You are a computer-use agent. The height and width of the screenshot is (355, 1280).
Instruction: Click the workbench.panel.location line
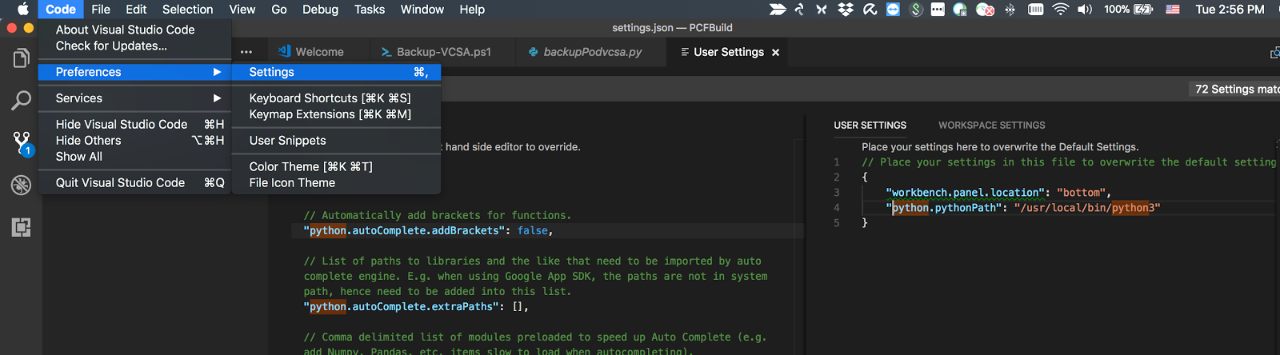[998, 193]
